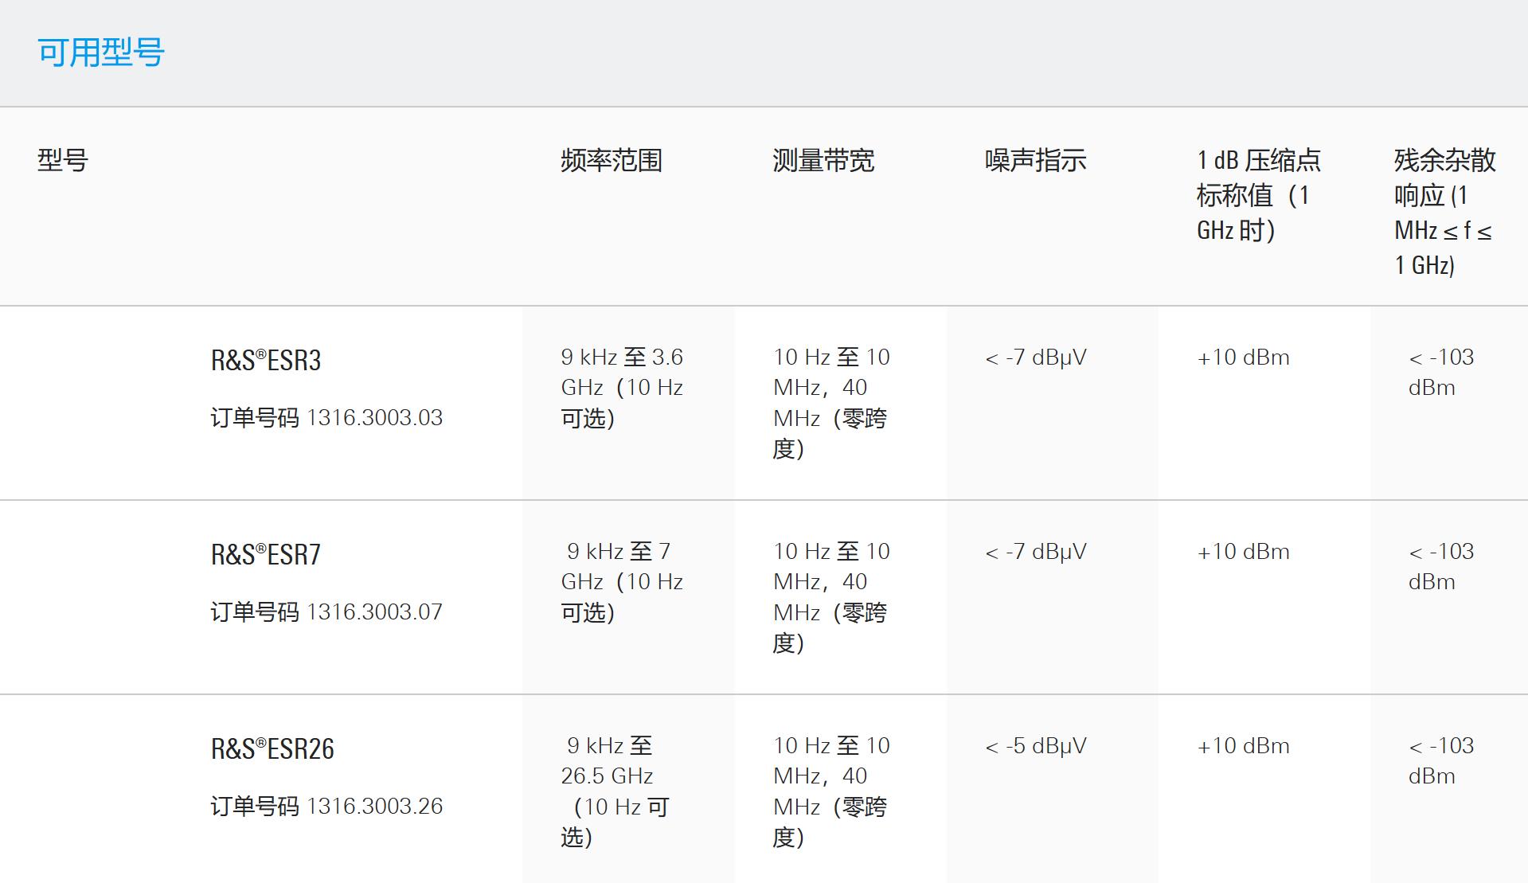Click ESR26 noise value < -5 dBµV
1528x883 pixels.
point(1036,746)
